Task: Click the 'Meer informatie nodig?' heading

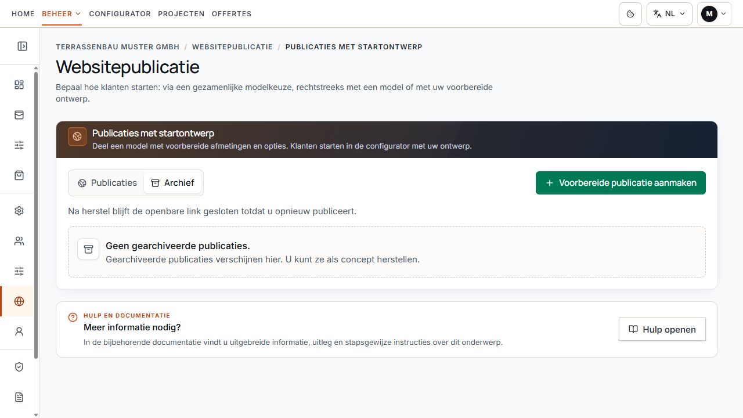Action: tap(132, 327)
